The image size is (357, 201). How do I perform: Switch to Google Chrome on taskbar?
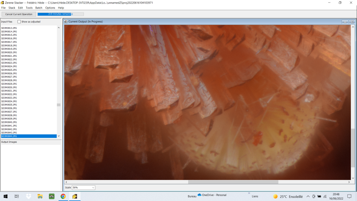pos(63,196)
